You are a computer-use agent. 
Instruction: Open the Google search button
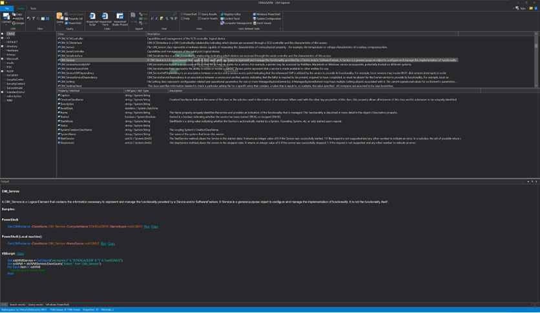(18, 23)
